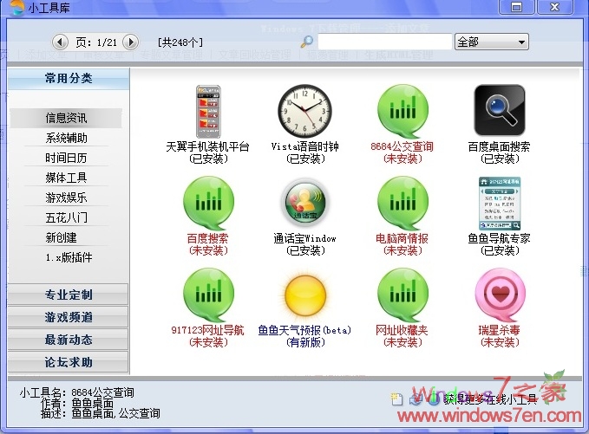589x434 pixels.
Task: Select the 通话宝Window widget icon
Action: [304, 204]
